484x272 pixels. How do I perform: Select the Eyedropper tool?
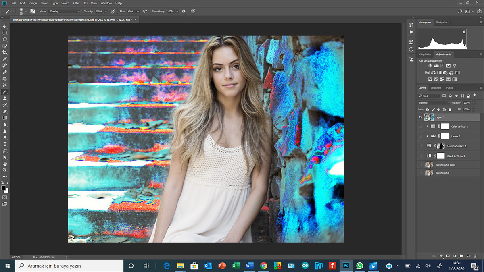[x=5, y=59]
